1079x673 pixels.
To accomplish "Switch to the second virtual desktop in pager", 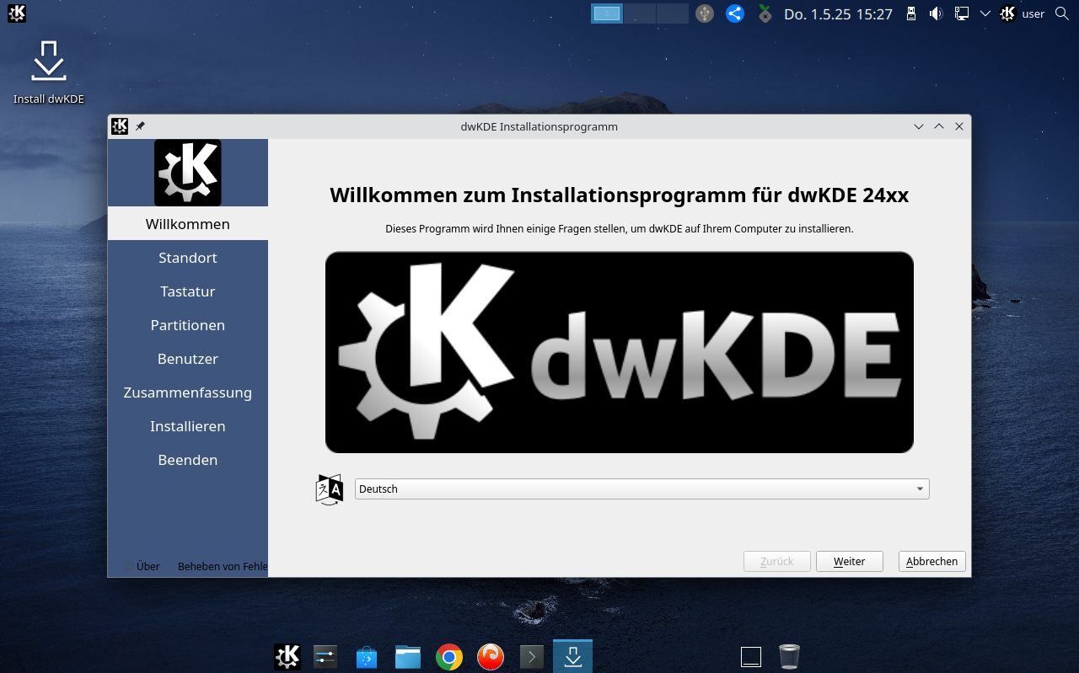I will click(x=640, y=13).
